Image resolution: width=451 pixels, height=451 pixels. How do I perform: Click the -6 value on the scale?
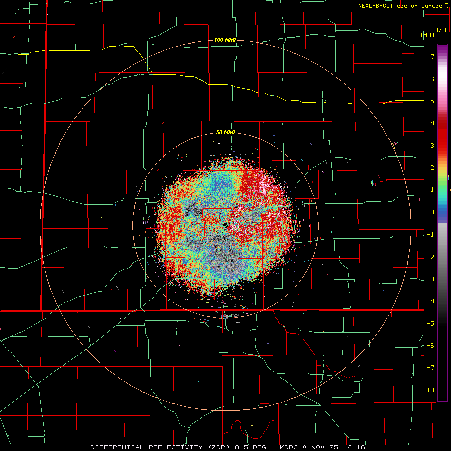[x=430, y=346]
